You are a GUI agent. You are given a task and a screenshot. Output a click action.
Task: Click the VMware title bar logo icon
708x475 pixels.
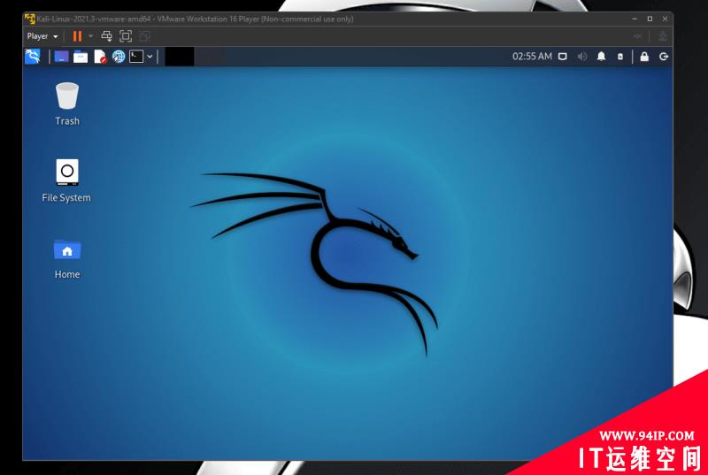coord(30,19)
